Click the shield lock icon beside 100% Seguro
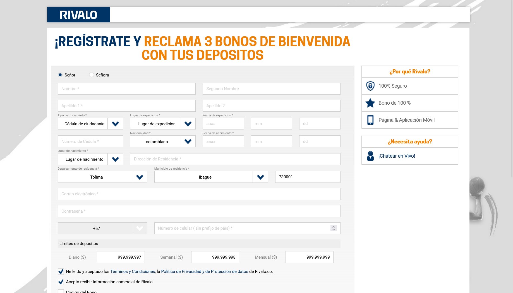This screenshot has height=293, width=513. (x=370, y=86)
